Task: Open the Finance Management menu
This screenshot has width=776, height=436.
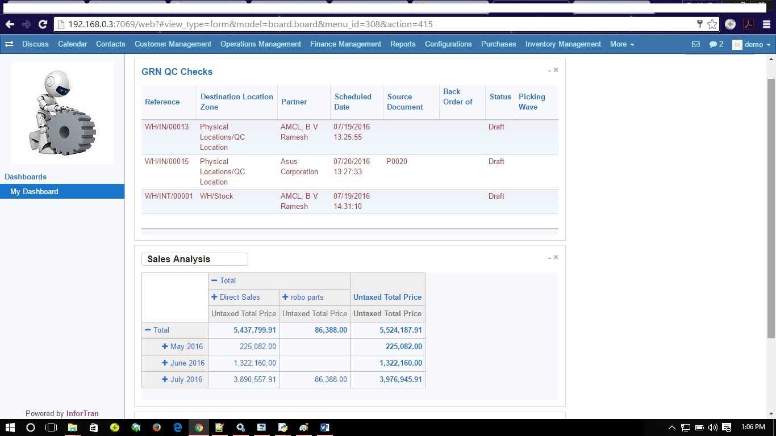Action: coord(345,44)
